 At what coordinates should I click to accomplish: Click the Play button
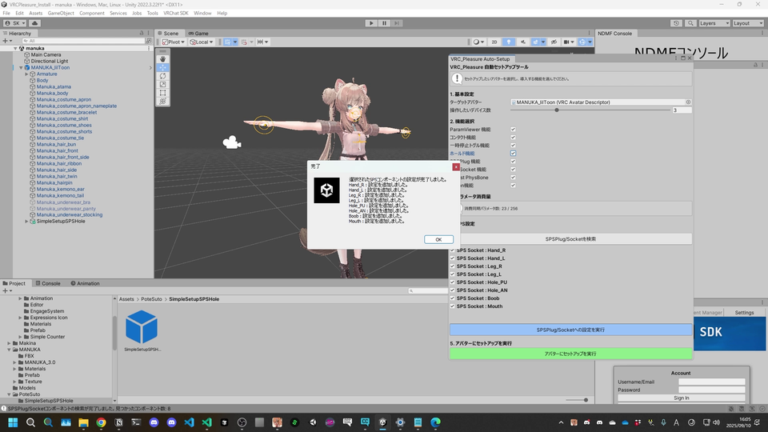pos(371,23)
